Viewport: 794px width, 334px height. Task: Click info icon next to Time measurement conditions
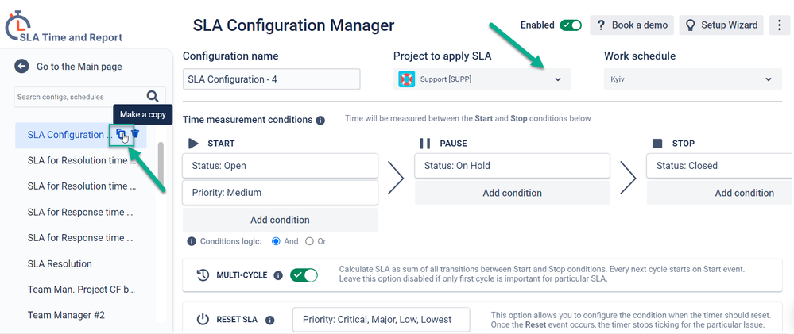(x=320, y=121)
